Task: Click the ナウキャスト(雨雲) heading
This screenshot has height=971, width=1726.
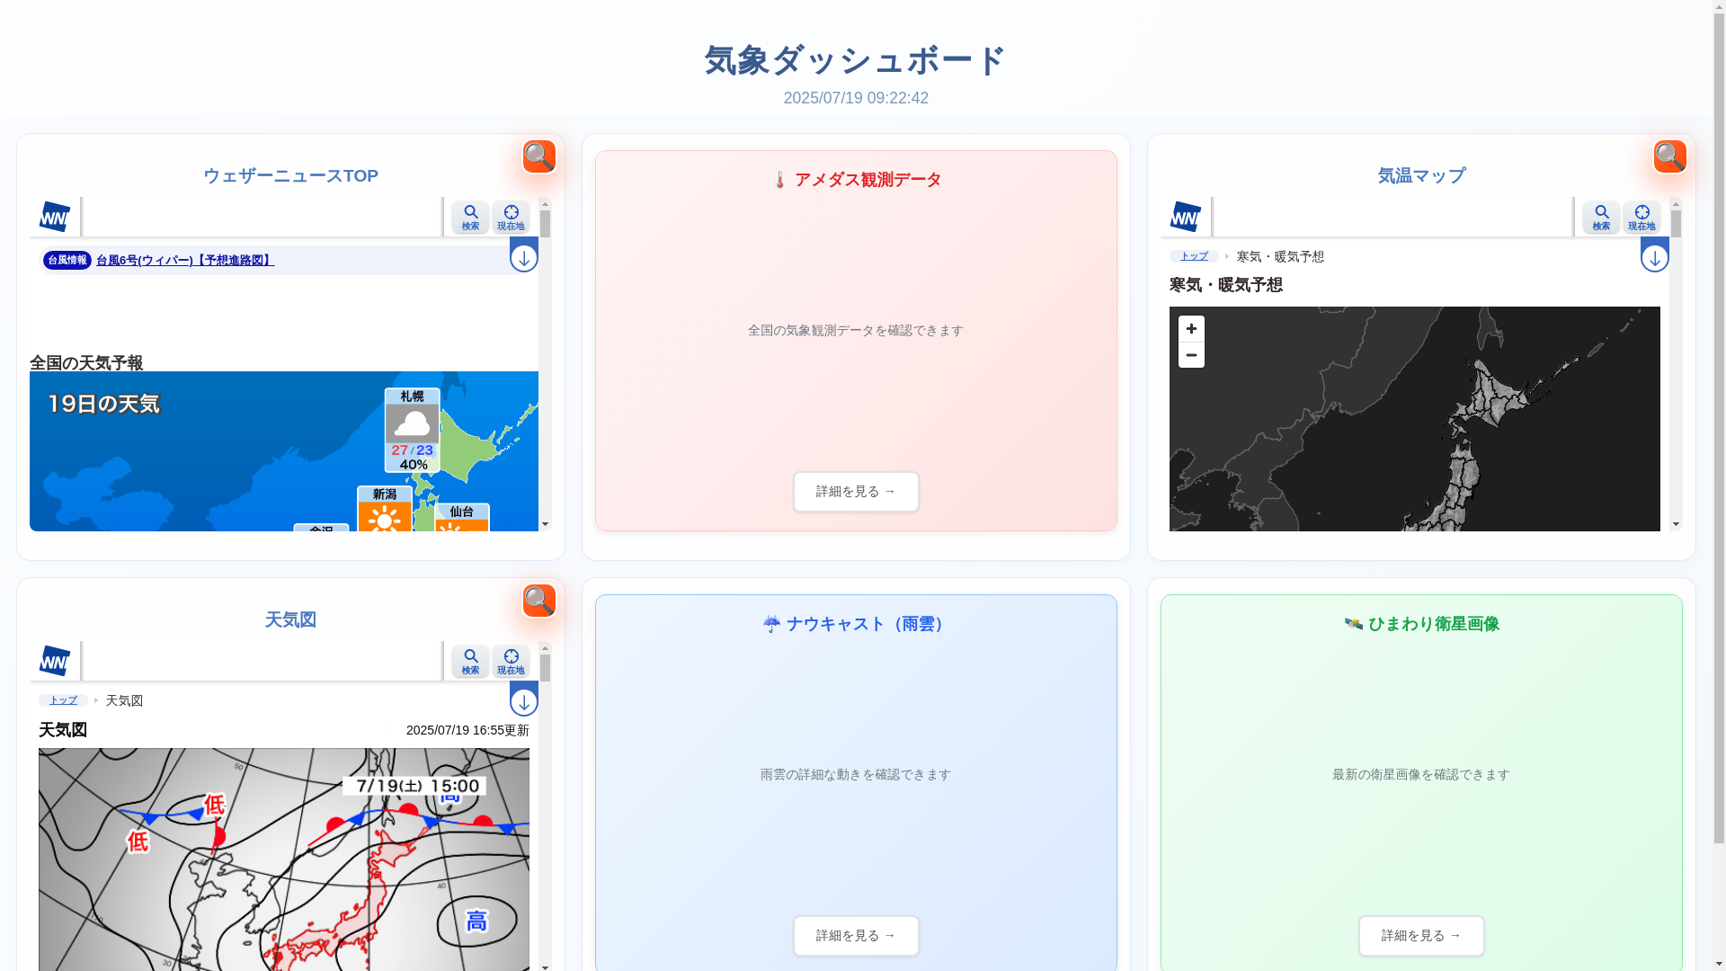Action: tap(856, 624)
